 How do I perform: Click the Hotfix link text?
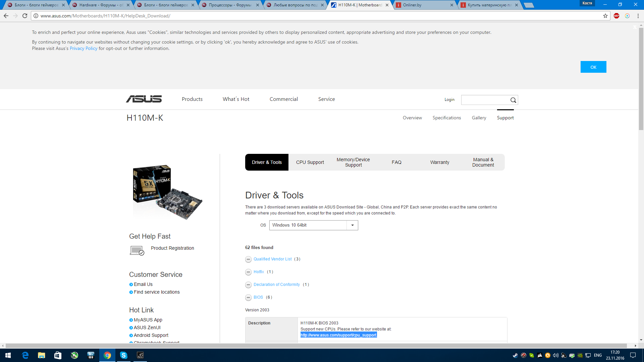tap(259, 272)
